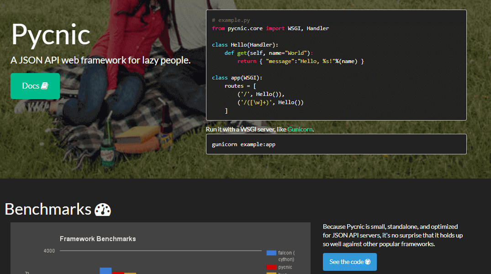Click the falcon (cython) legend label
Screen dimensions: 491x274
287,256
